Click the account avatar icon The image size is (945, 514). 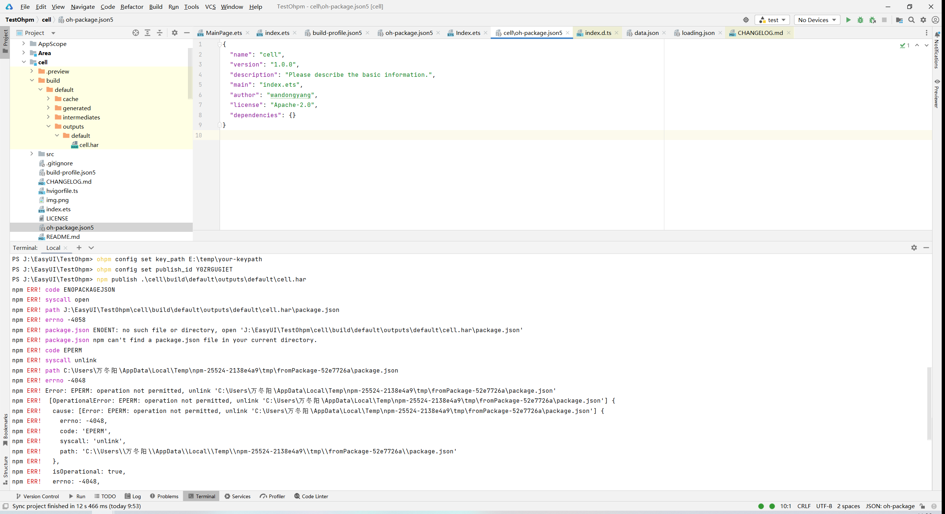[935, 20]
